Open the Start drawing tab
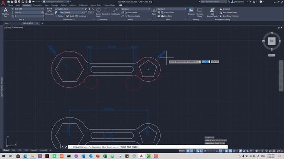The image size is (284, 159). [x=7, y=23]
